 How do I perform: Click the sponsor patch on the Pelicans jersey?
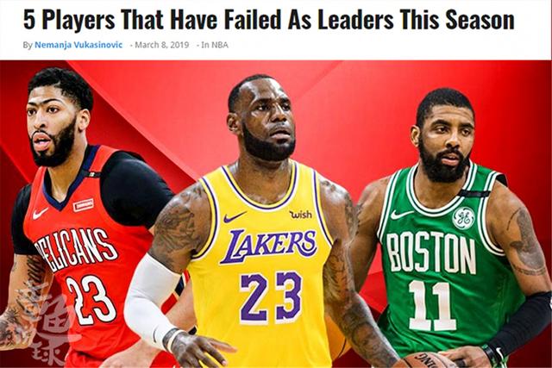tap(84, 205)
